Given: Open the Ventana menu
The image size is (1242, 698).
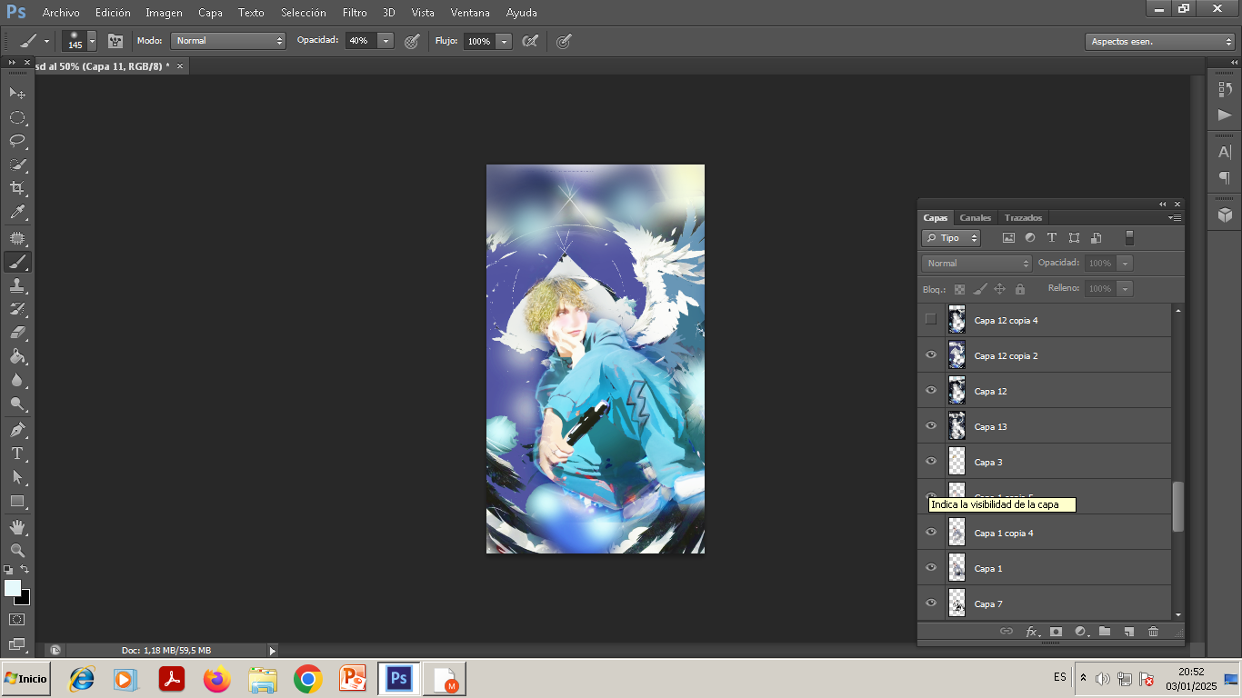Looking at the screenshot, I should [470, 13].
